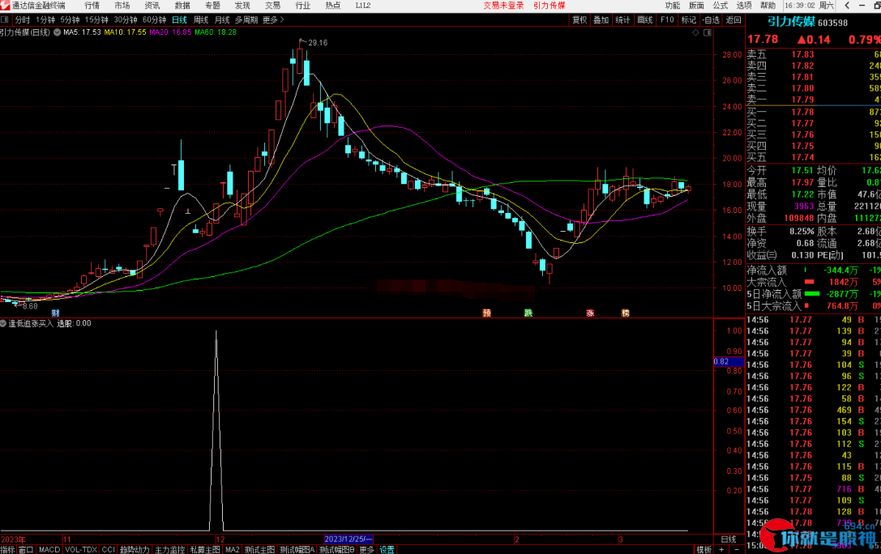Select the 趋势动力 indicator tab
Viewport: 881px width, 554px height.
pos(135,549)
